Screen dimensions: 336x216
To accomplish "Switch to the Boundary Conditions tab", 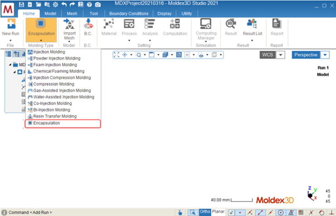I will click(x=129, y=14).
